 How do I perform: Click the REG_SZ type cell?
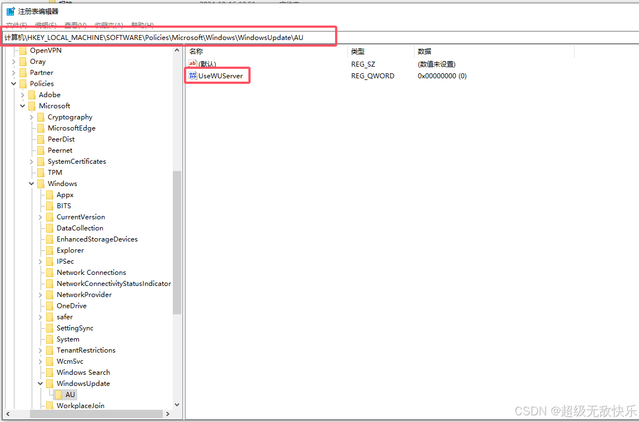point(363,64)
